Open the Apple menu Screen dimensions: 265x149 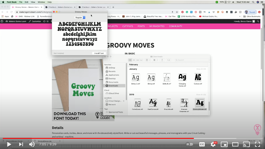(x=3, y=2)
